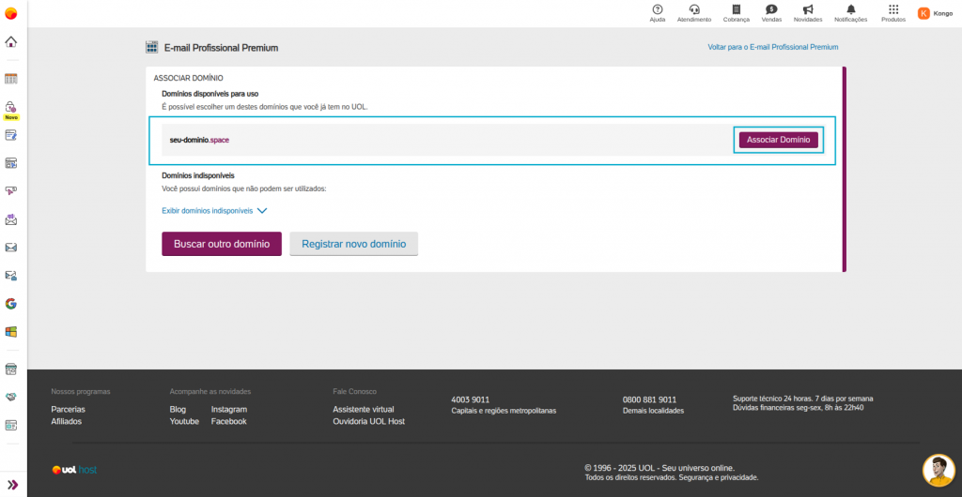
Task: Expand Exibir domínios indisponíveis
Action: pos(214,211)
